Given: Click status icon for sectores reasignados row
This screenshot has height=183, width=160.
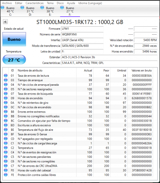Looking at the screenshot, I should coord(6,89).
